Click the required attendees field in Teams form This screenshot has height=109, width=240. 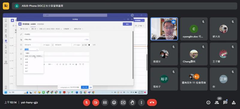click(56, 40)
